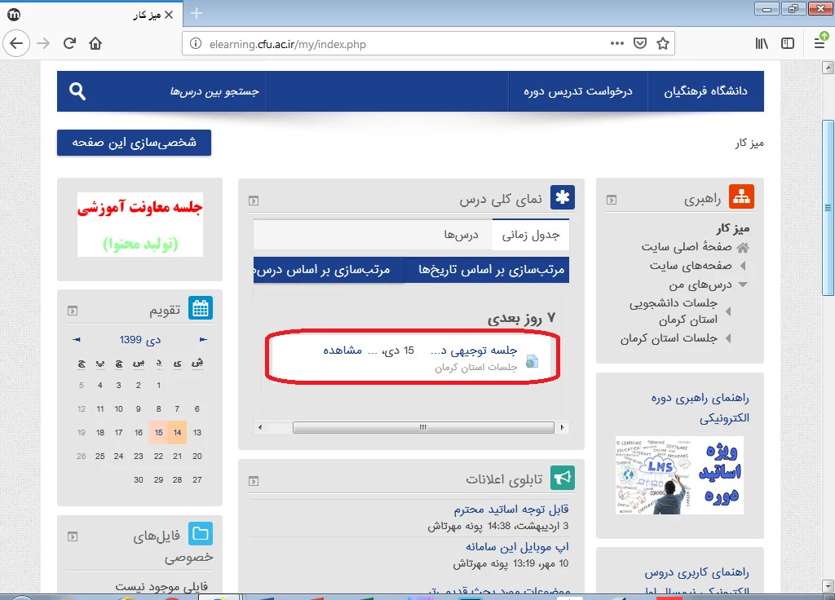Viewport: 835px width, 600px height.
Task: Go to the browser home icon
Action: [x=95, y=43]
